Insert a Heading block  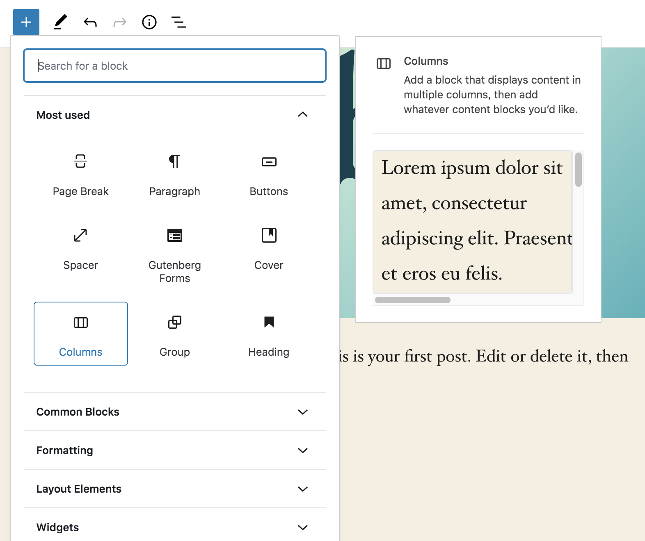(269, 334)
